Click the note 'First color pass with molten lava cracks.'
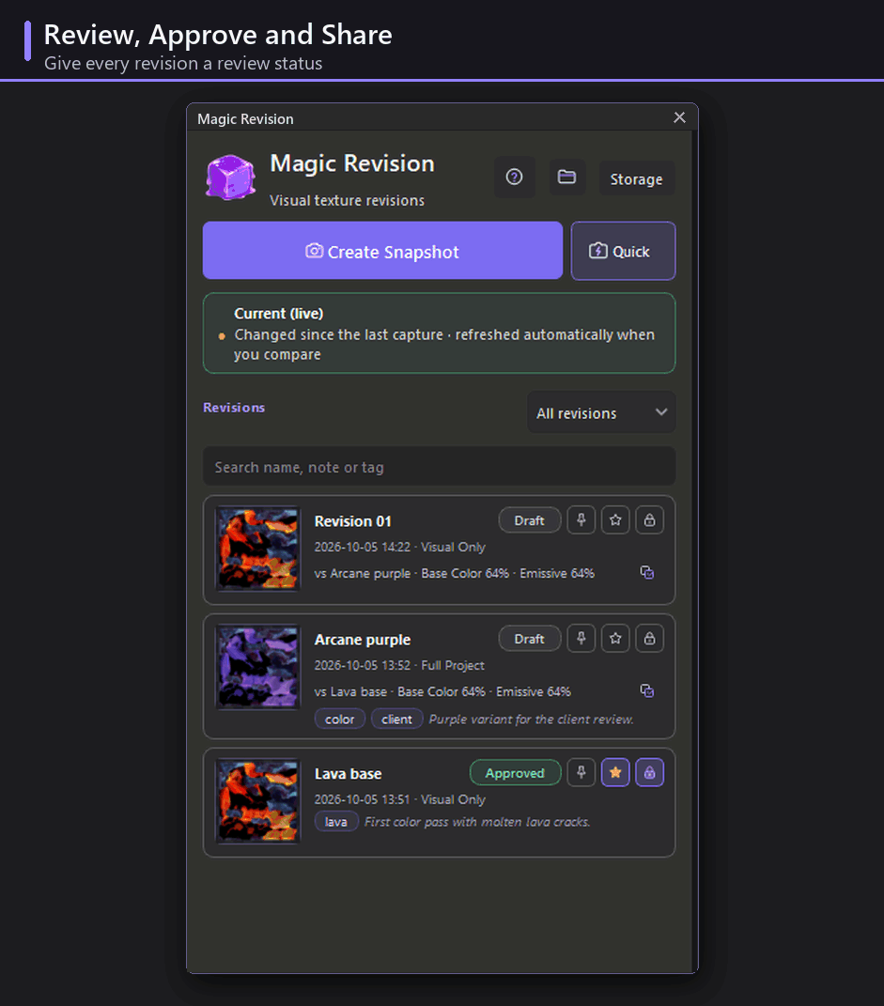This screenshot has width=884, height=1006. [477, 822]
